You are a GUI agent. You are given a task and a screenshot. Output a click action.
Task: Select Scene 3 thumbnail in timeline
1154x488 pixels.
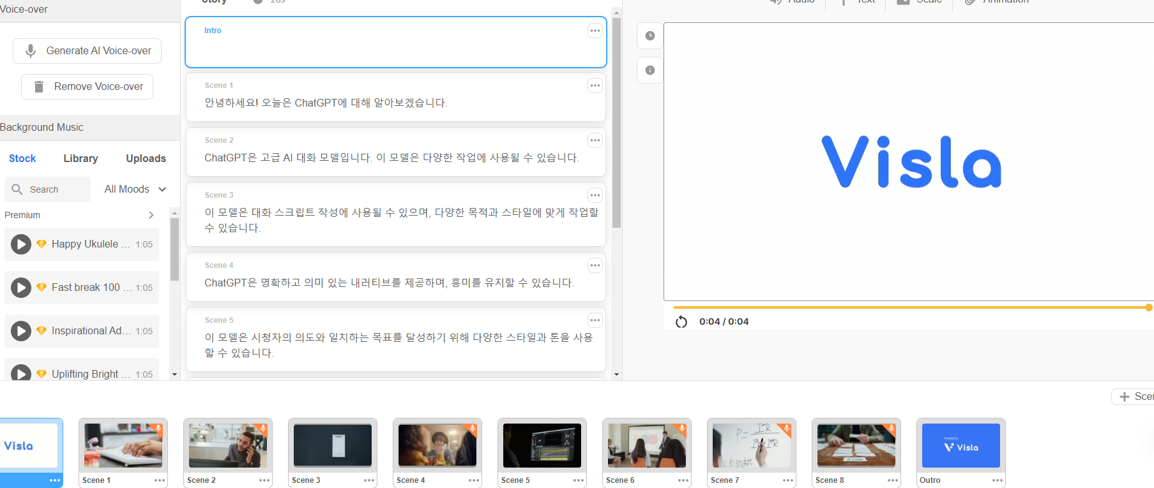(333, 446)
